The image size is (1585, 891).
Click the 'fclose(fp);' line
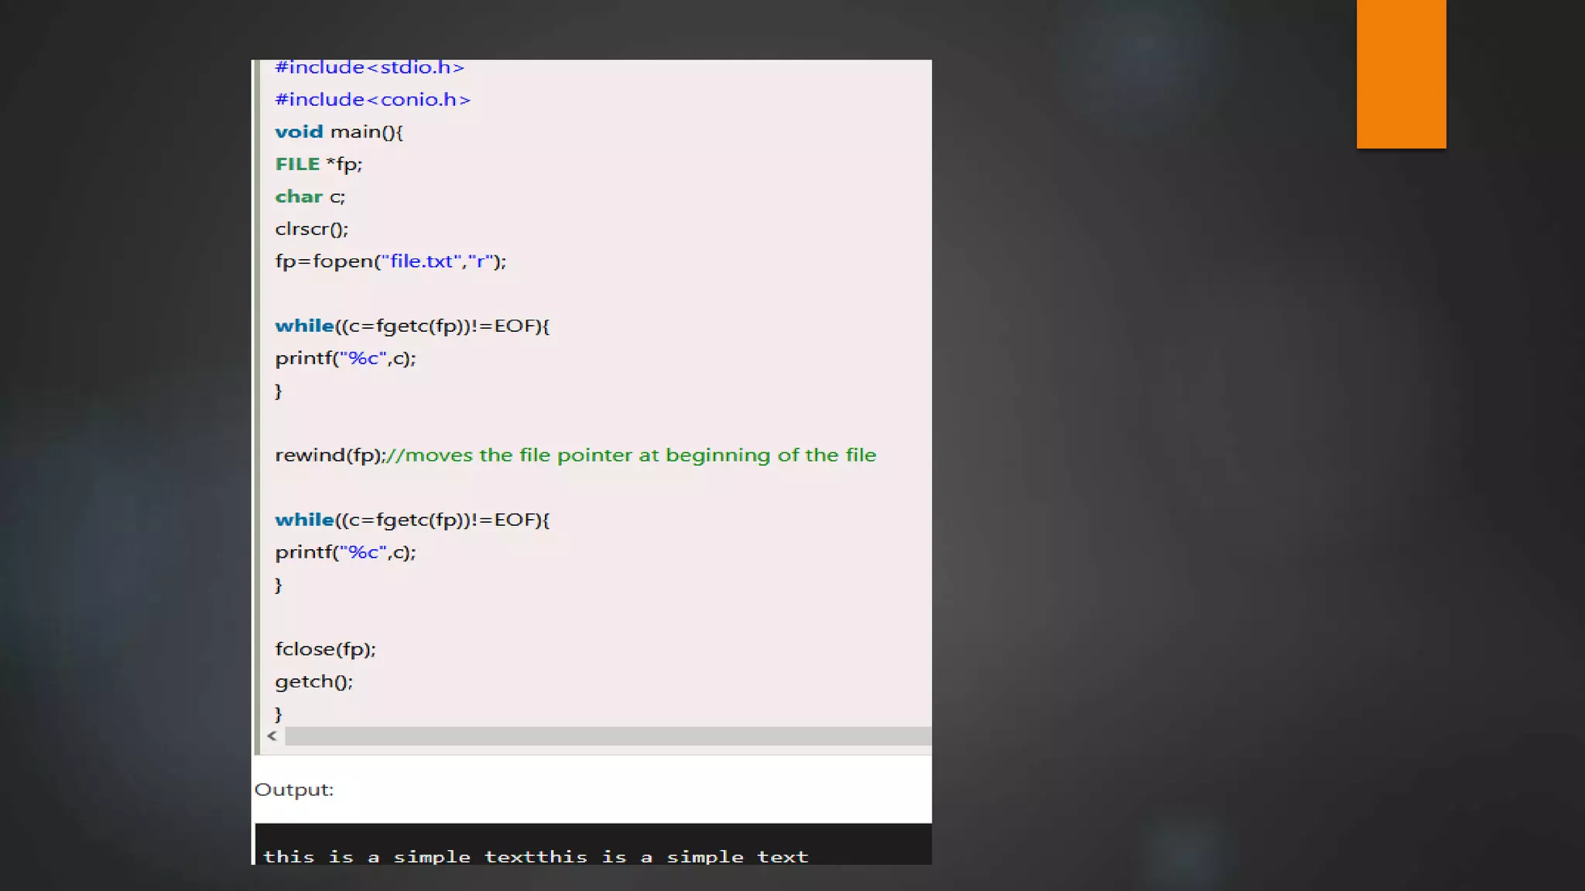(x=326, y=650)
